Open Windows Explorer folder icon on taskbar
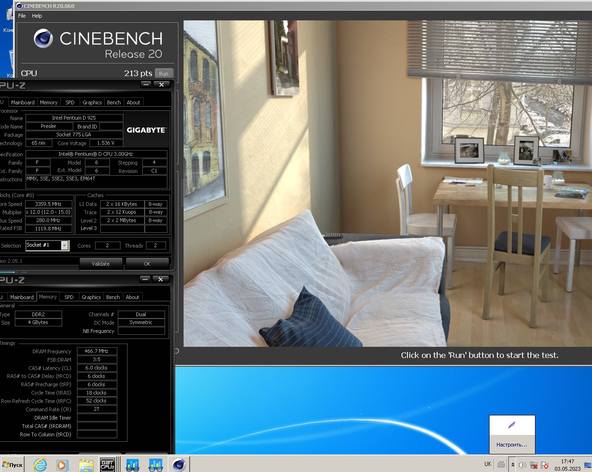Image resolution: width=592 pixels, height=472 pixels. [86, 465]
